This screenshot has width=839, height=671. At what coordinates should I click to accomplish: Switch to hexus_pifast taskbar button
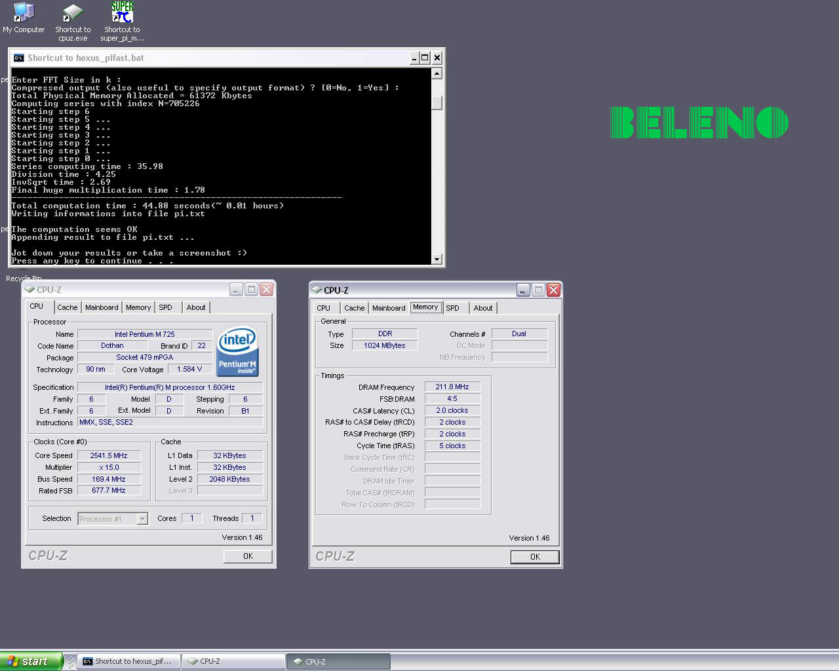coord(128,661)
